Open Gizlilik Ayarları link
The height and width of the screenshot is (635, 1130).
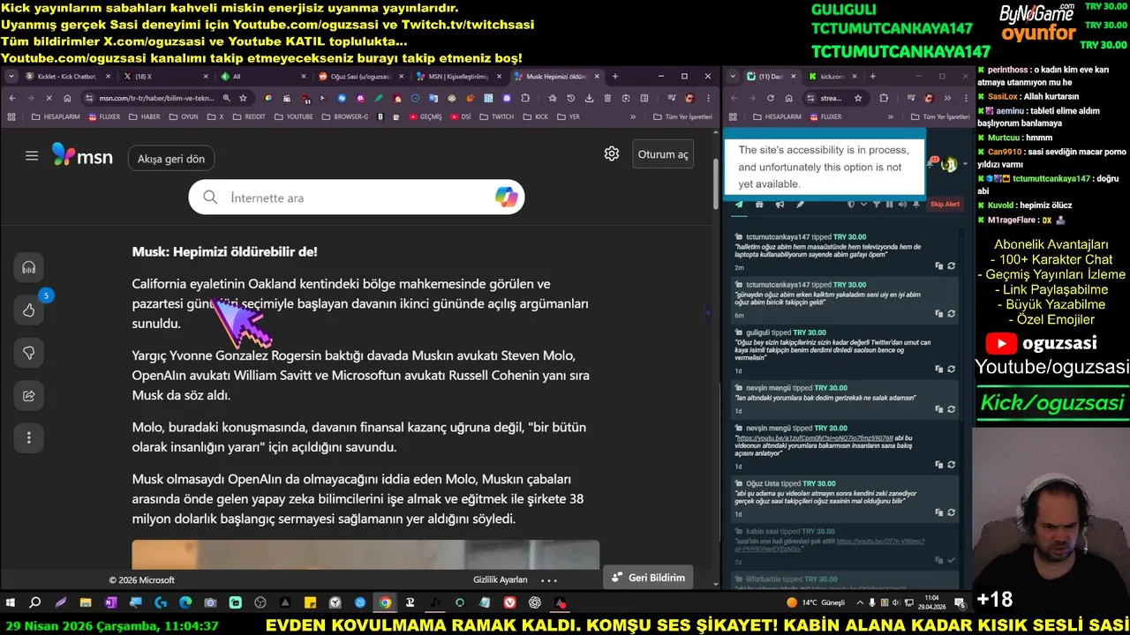tap(501, 579)
